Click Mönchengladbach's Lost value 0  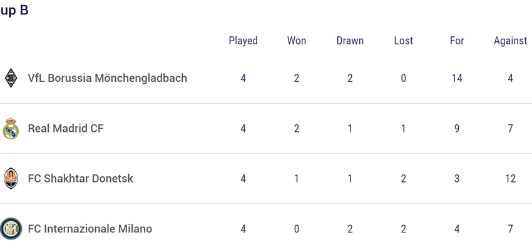click(404, 78)
